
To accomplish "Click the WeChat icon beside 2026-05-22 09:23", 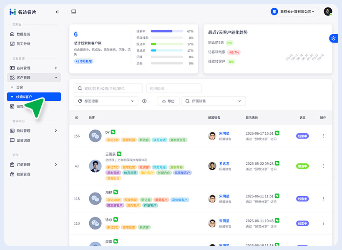I will click(x=277, y=163).
